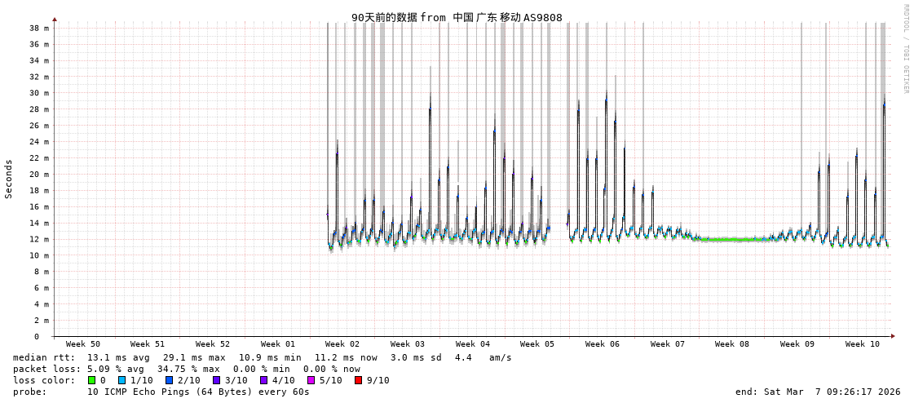914x403 pixels.
Task: Click the green 0 loss color swatch
Action: click(92, 380)
